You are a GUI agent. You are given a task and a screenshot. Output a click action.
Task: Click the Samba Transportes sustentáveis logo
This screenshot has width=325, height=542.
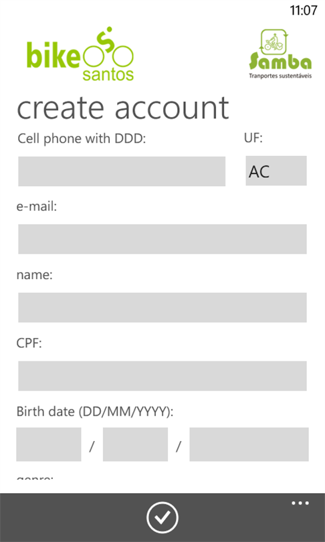pos(280,54)
